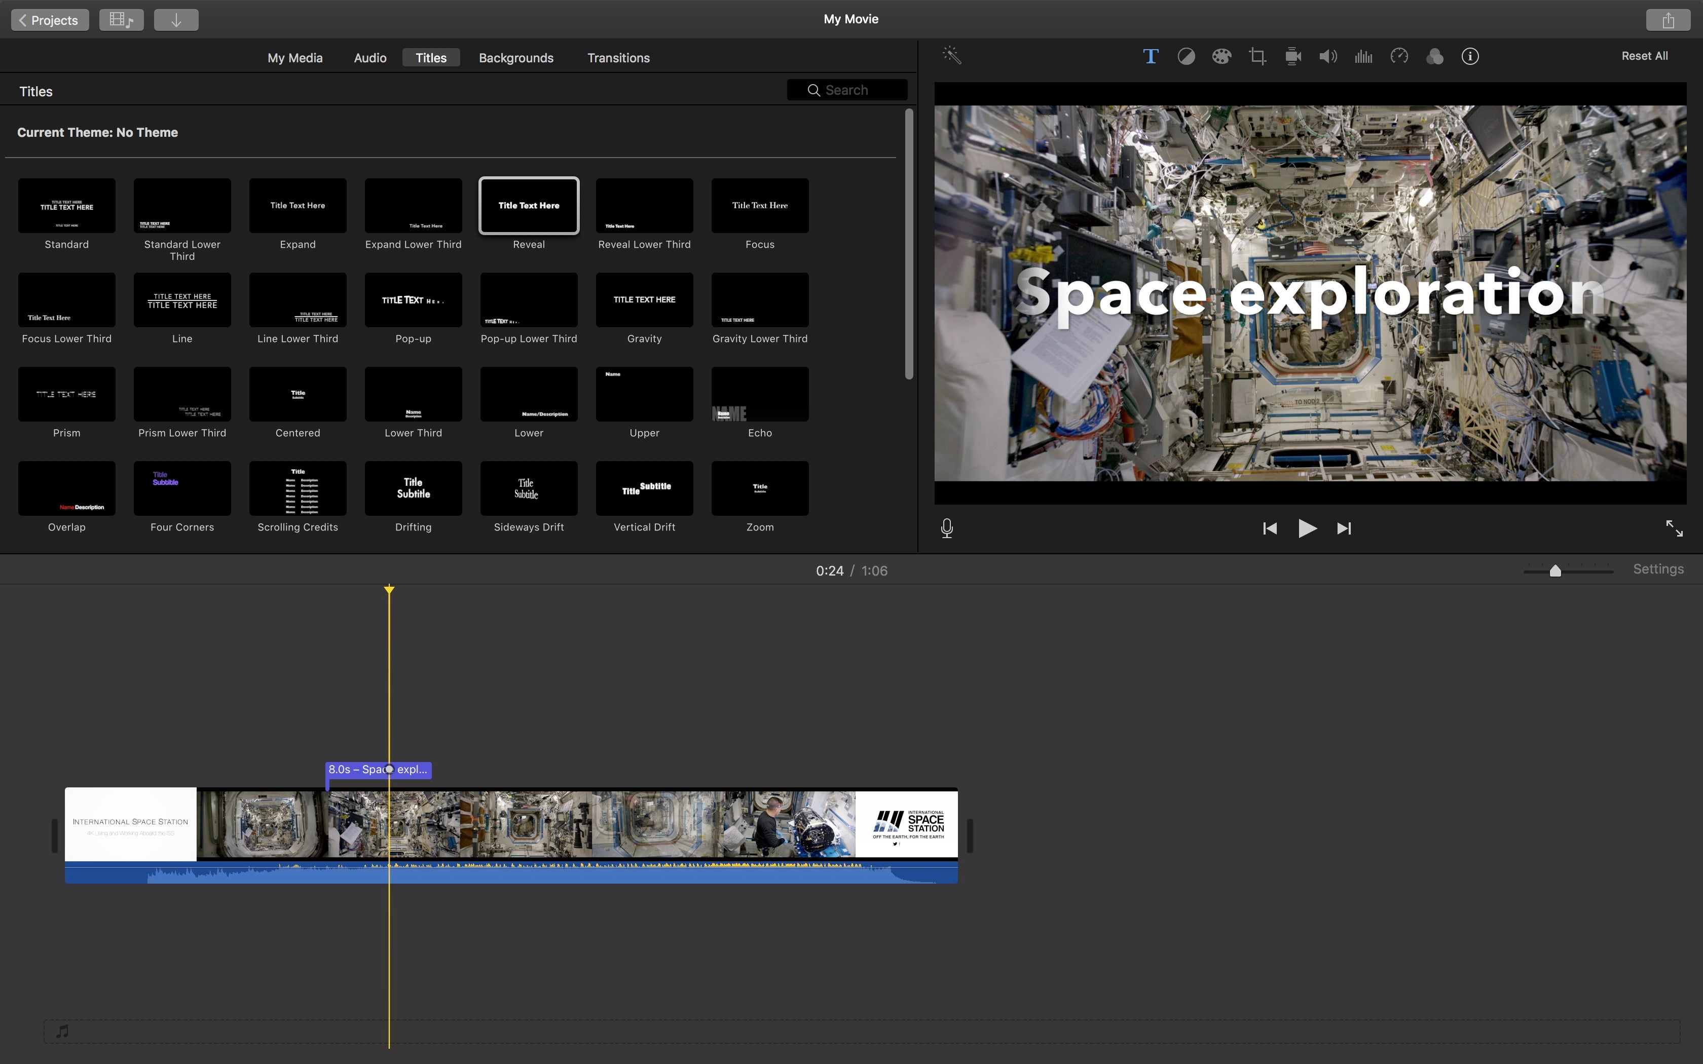This screenshot has height=1064, width=1703.
Task: Click the Projects back button
Action: [49, 18]
